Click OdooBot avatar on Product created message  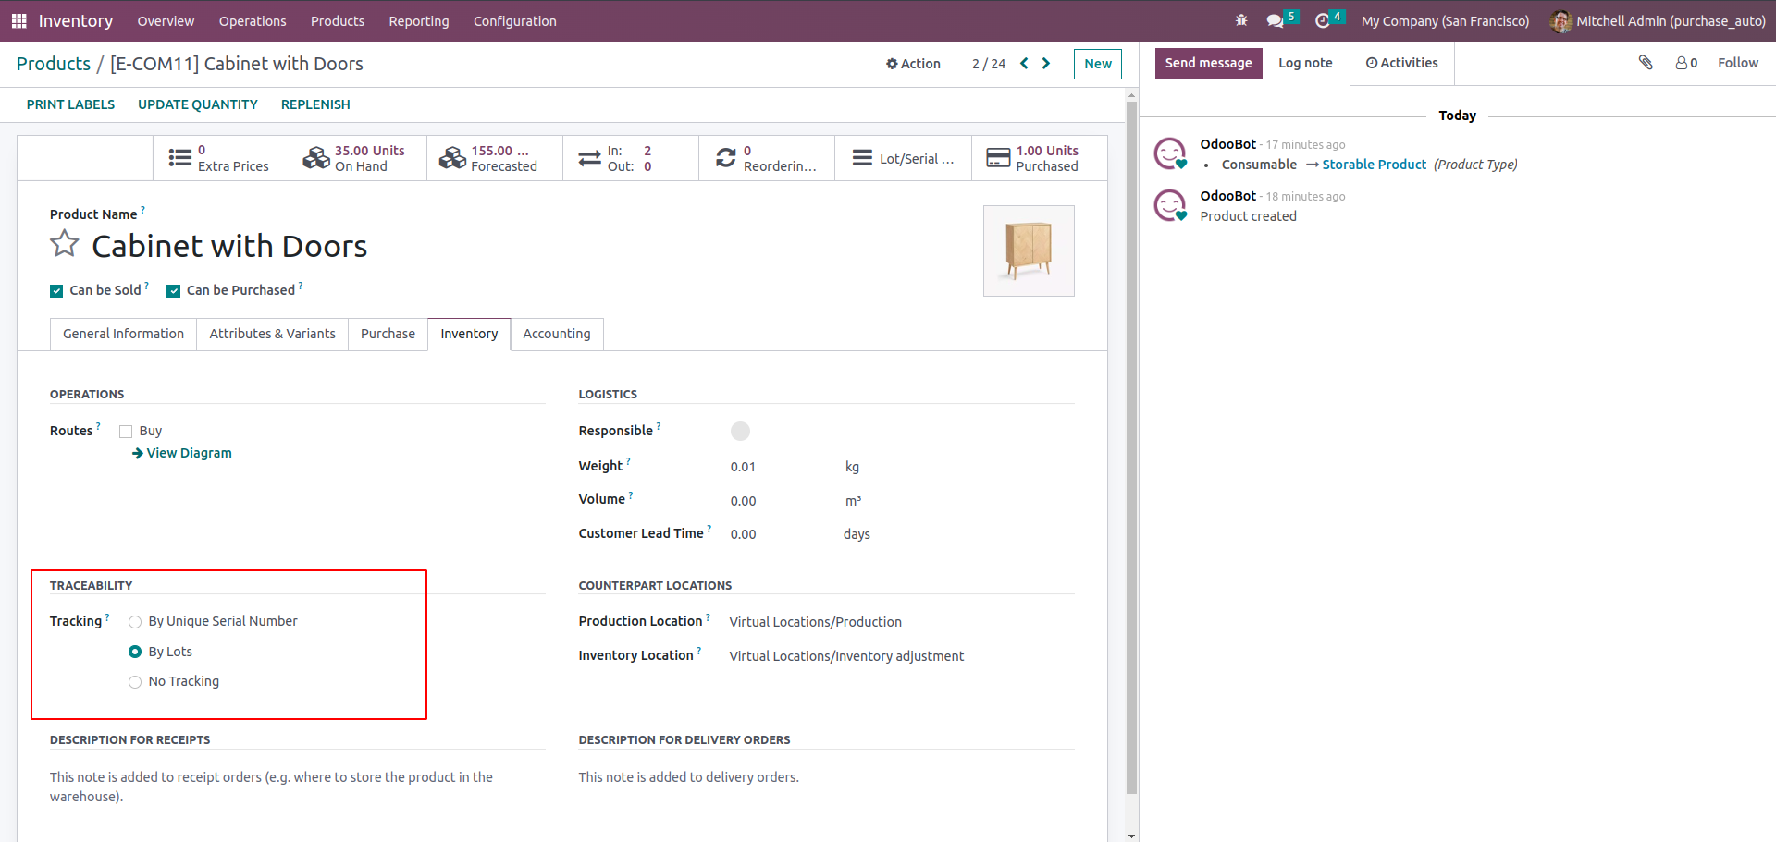1170,205
